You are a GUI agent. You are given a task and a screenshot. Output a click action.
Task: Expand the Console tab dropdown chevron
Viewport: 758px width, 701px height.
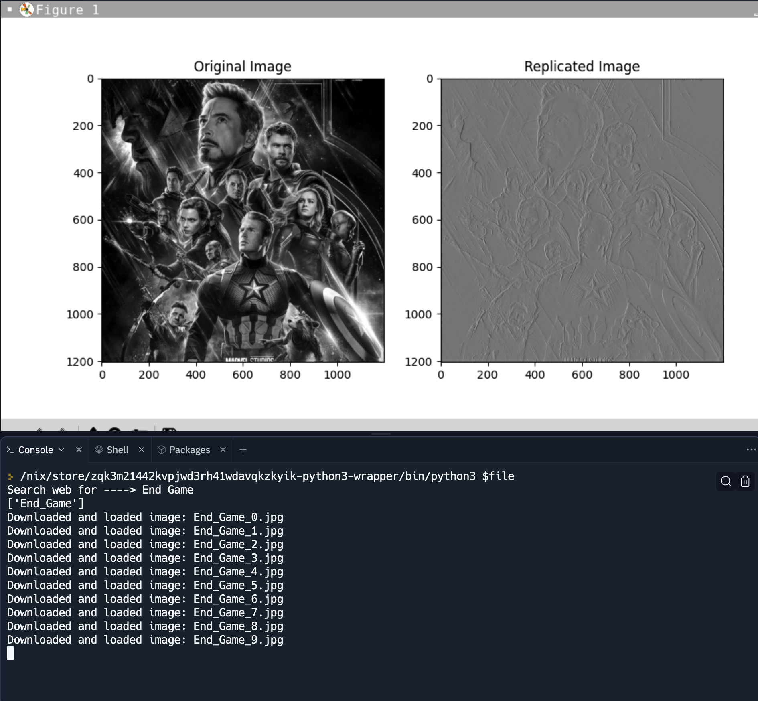tap(61, 450)
